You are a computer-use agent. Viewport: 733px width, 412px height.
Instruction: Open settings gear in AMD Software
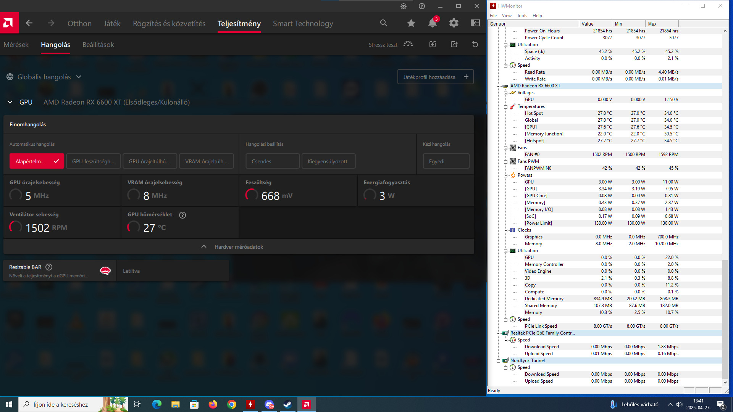point(454,23)
